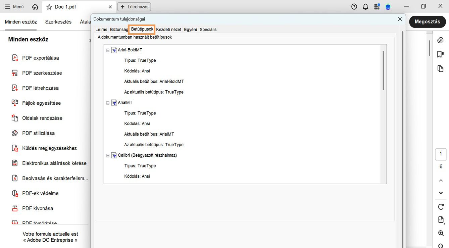
Task: Go to the previous page arrow
Action: (x=441, y=181)
